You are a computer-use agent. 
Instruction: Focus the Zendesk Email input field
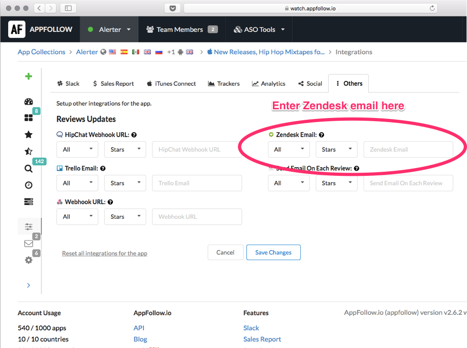[408, 149]
